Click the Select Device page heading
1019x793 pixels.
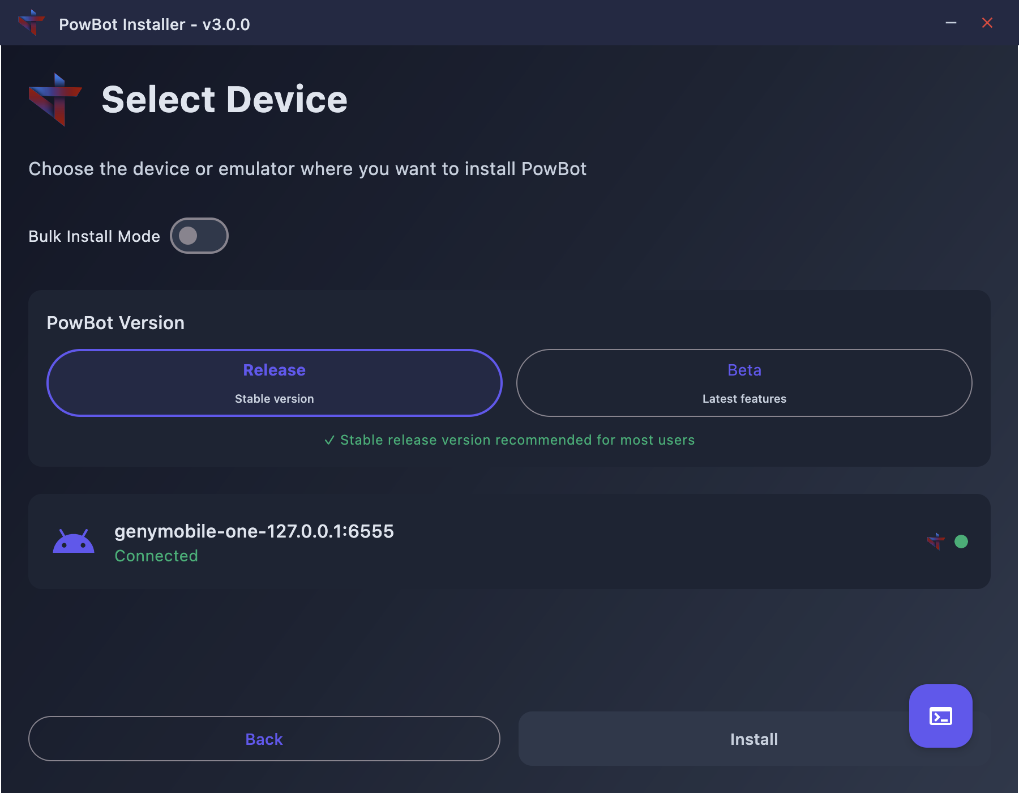coord(224,100)
